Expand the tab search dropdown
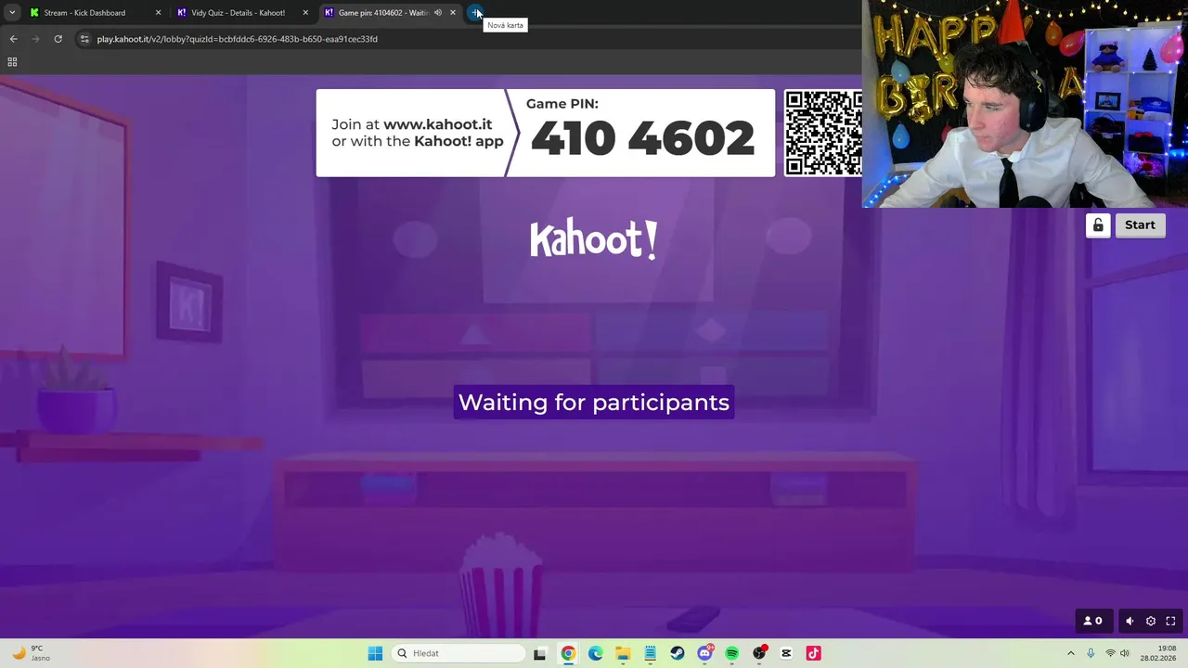Viewport: 1188px width, 668px height. 12,13
